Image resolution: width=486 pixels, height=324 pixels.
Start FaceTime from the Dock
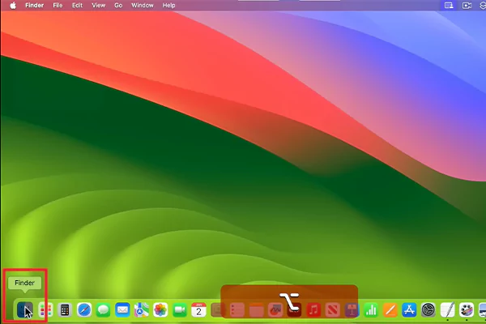pos(180,309)
